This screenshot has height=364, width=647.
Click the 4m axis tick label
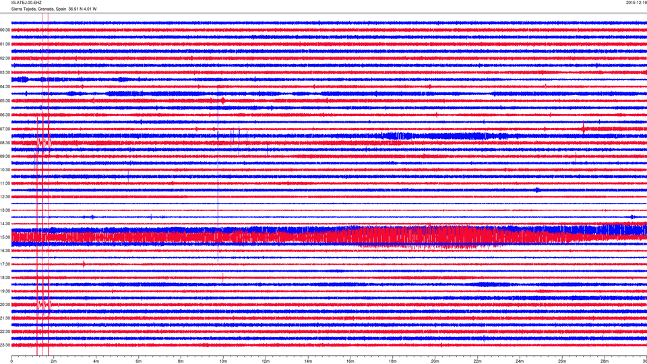96,361
